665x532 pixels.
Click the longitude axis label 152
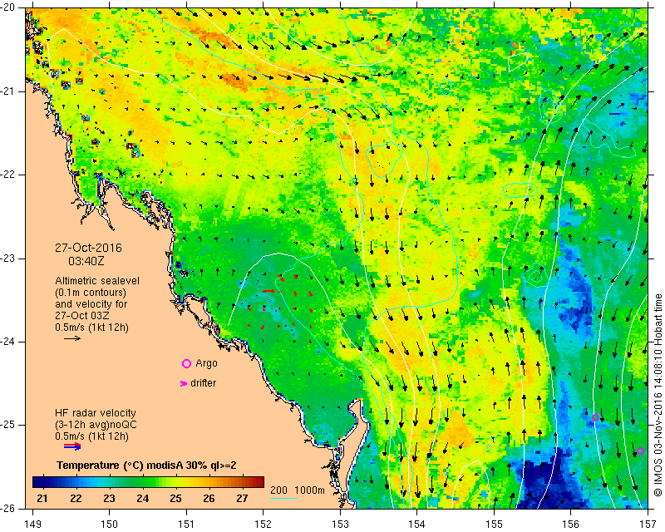[264, 525]
